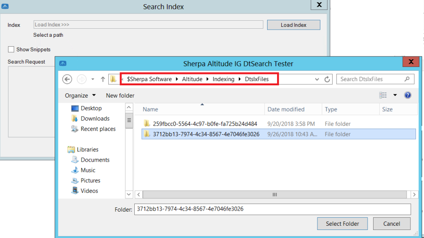424x238 pixels.
Task: Expand the view options dropdown arrow
Action: point(395,95)
